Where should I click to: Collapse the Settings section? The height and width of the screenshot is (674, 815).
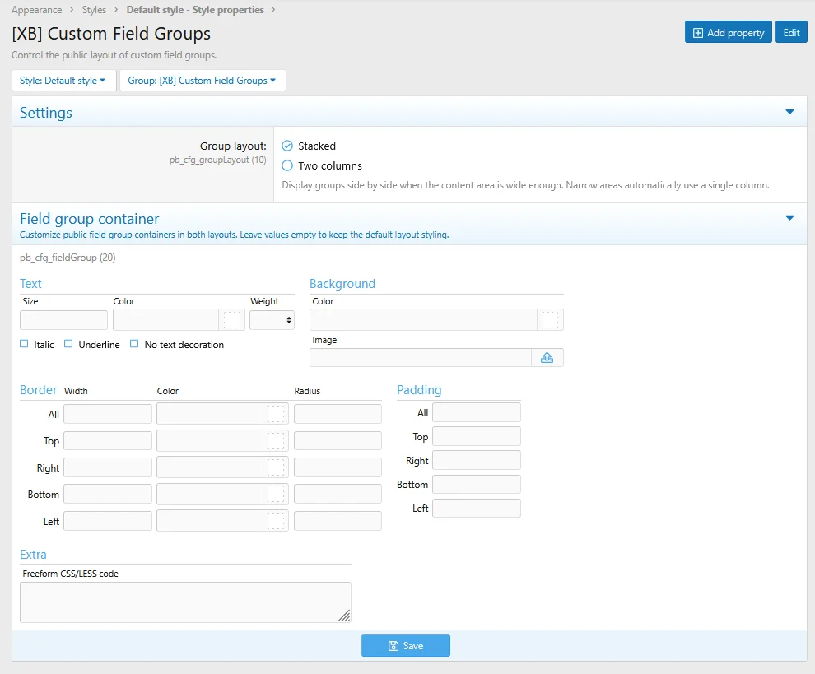tap(789, 112)
